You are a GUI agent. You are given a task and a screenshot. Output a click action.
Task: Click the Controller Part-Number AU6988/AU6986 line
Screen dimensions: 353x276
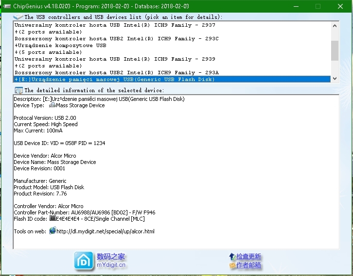85,212
